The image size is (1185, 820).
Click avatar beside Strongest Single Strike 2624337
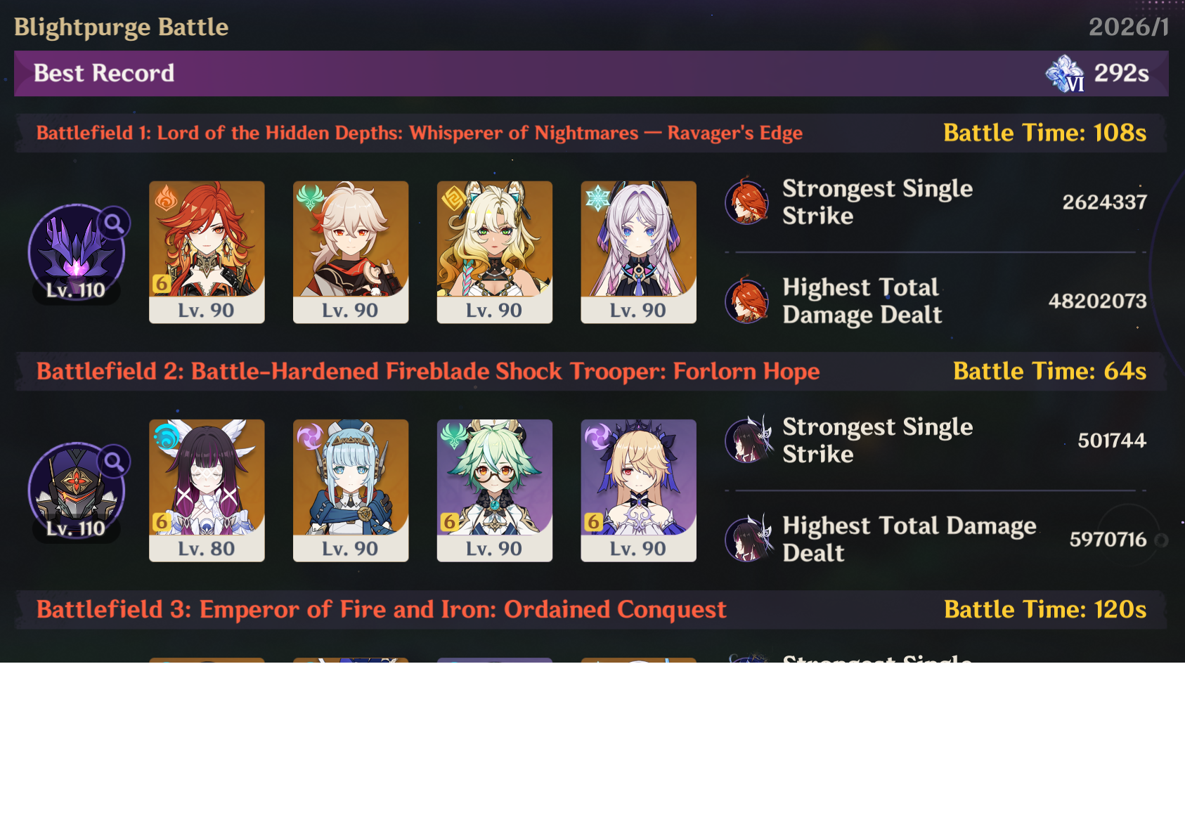click(x=747, y=202)
